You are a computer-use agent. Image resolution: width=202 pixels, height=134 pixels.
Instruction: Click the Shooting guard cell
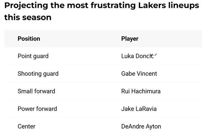[38, 74]
